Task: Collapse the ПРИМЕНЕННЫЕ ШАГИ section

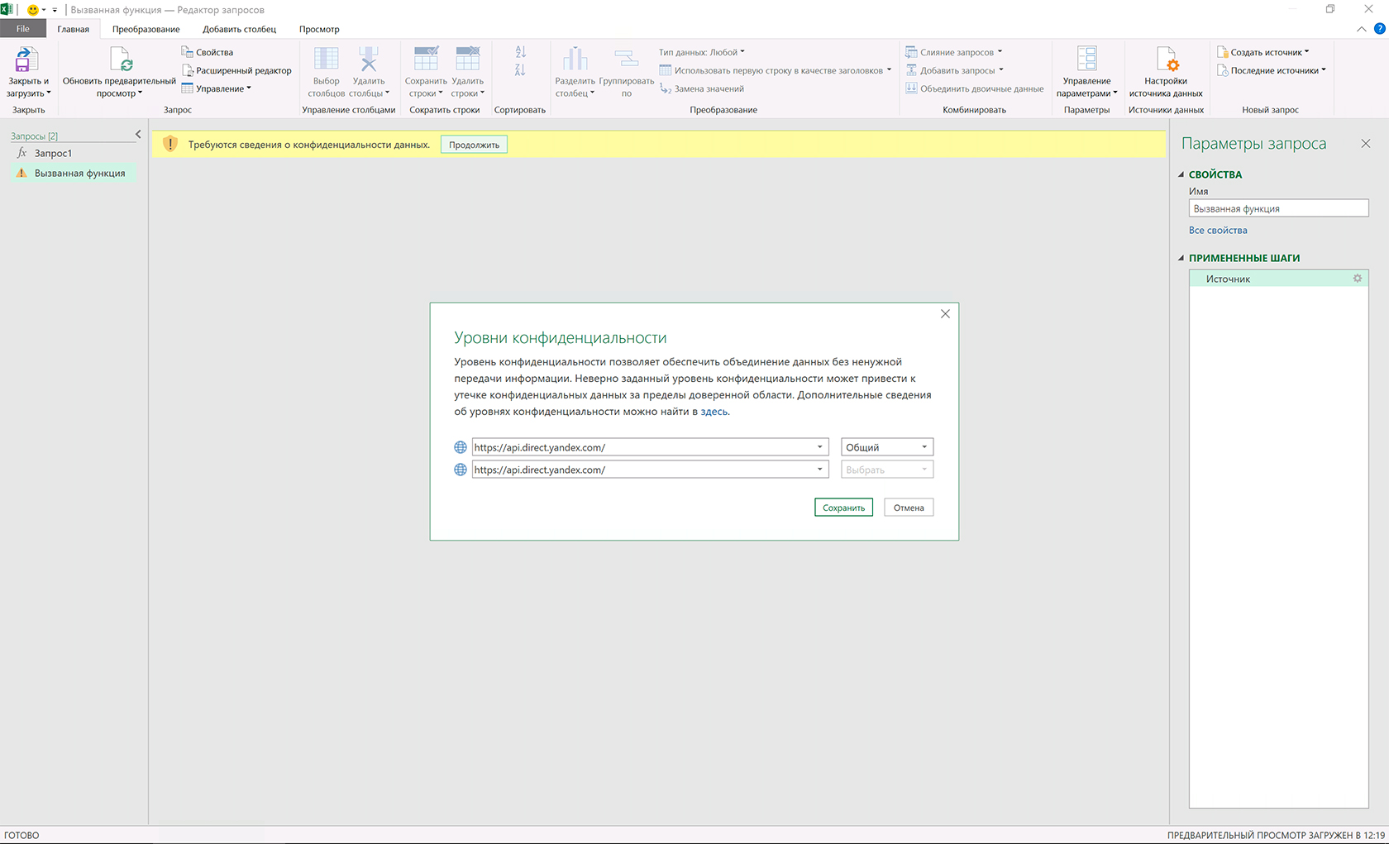Action: coord(1181,258)
